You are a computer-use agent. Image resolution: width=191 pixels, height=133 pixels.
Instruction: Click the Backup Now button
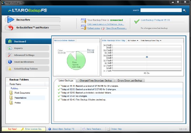click(33, 20)
